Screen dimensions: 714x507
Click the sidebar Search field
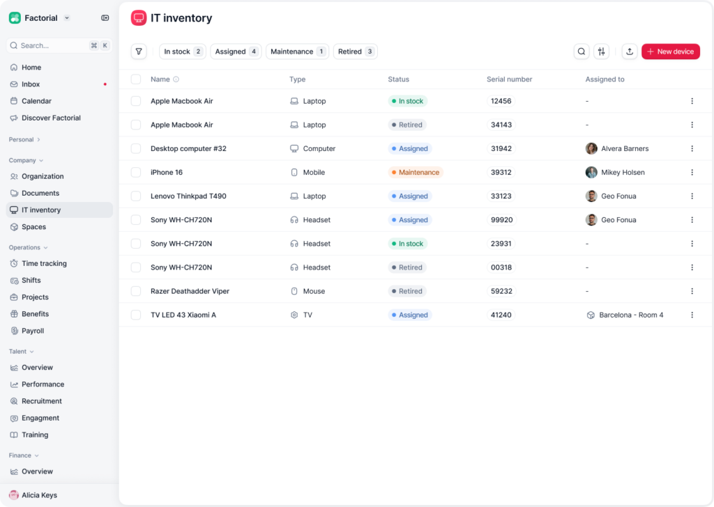click(x=59, y=45)
